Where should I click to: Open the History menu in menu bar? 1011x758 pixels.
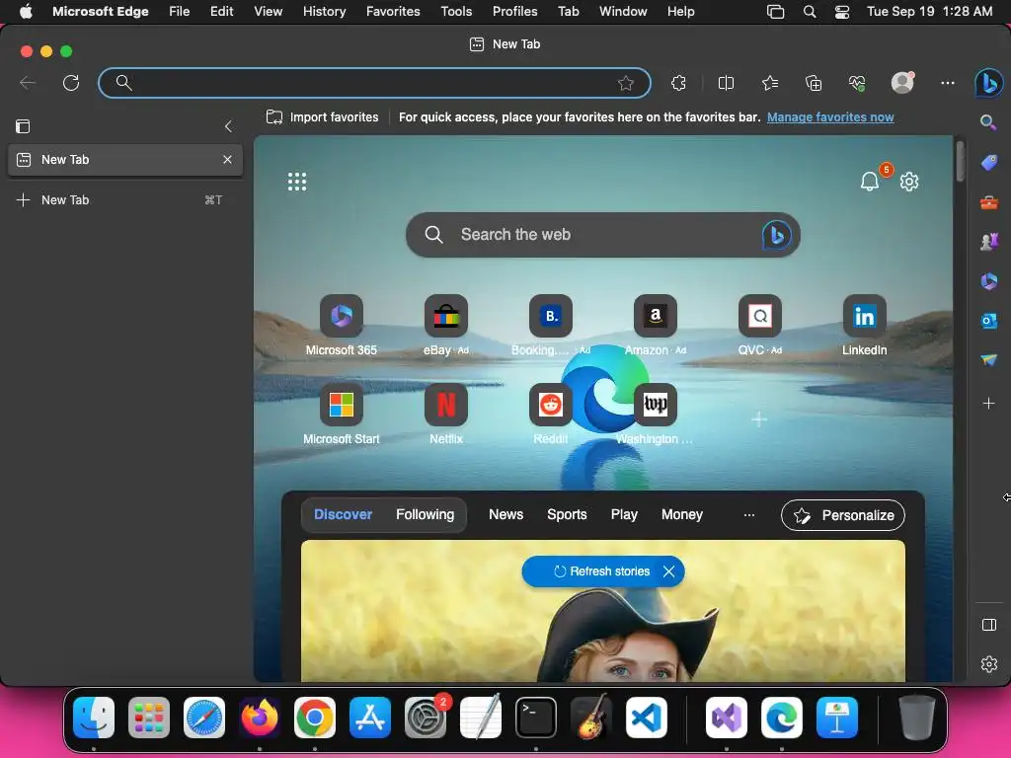(x=324, y=11)
